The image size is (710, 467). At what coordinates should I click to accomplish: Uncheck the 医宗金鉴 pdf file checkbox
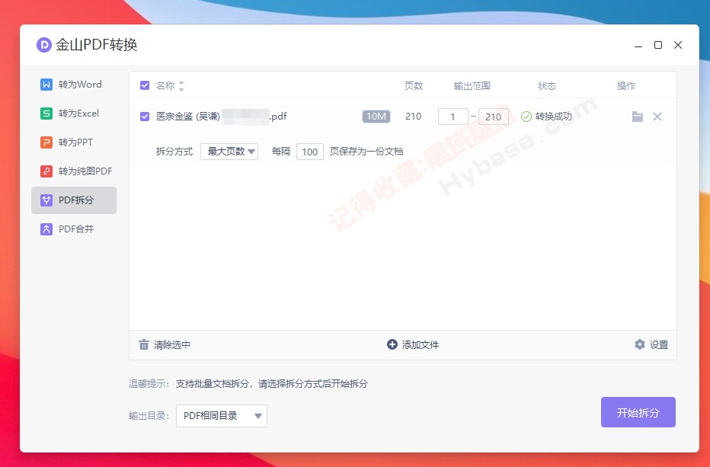tap(145, 117)
